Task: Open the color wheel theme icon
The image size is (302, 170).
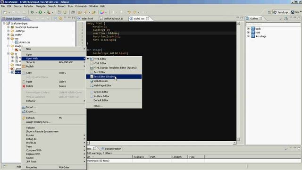Action: tap(102, 12)
